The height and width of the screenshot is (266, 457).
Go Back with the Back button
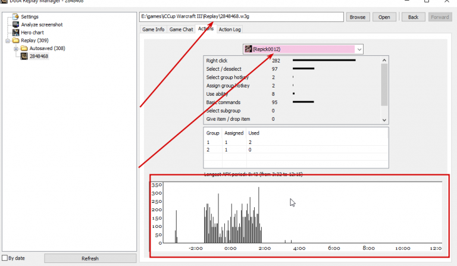point(413,17)
